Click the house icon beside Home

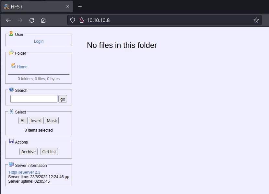click(13, 66)
